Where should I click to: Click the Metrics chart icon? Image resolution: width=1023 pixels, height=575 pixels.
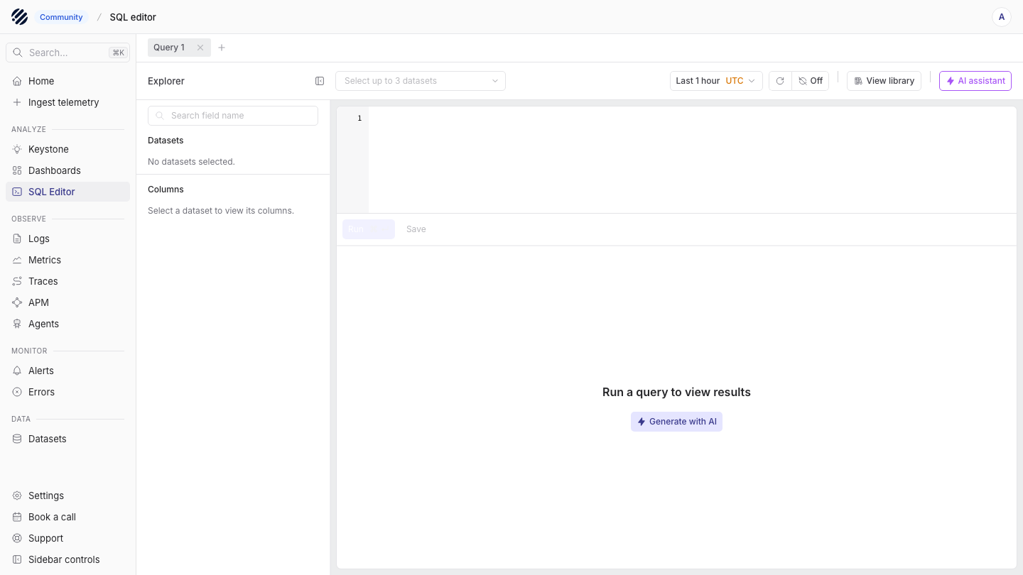point(17,260)
